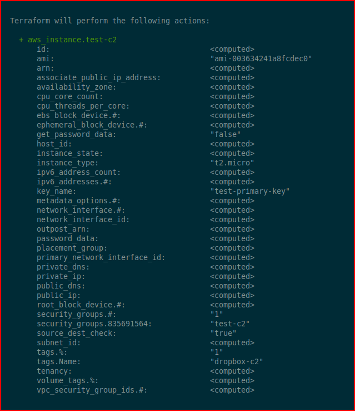Click the green plus sign before aws_instance
This screenshot has width=355, height=411.
[x=21, y=40]
